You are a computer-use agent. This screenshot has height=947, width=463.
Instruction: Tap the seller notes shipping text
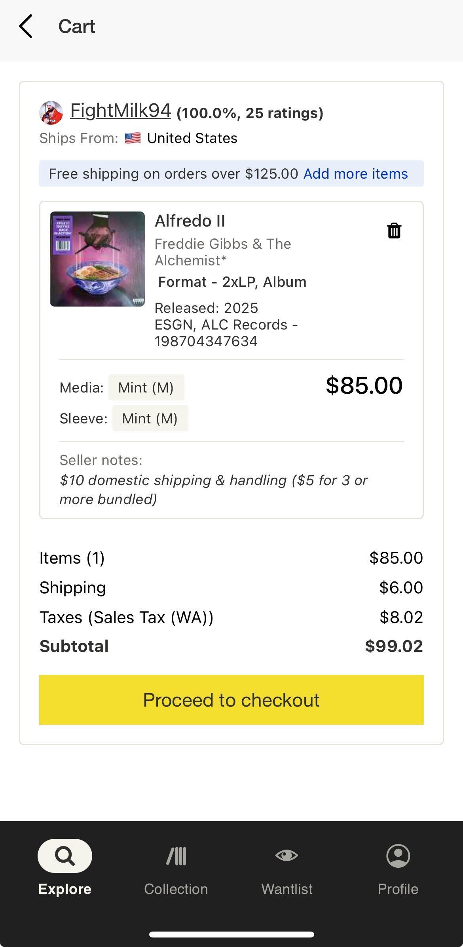click(214, 490)
